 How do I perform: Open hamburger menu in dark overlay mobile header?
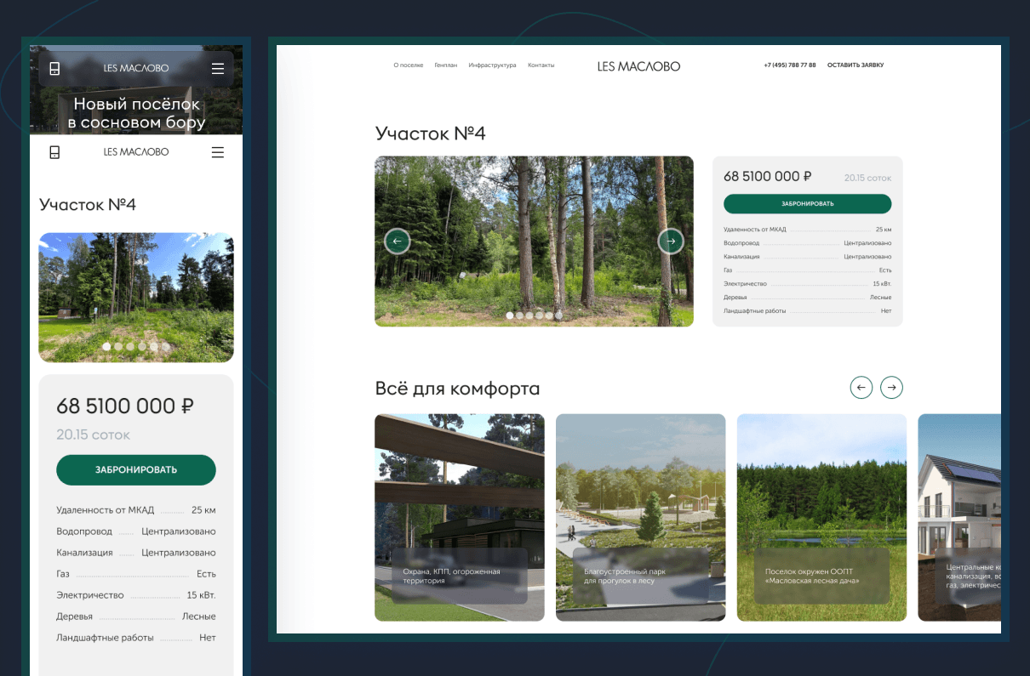pyautogui.click(x=218, y=69)
